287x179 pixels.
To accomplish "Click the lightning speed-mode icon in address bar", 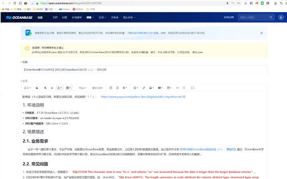I will 228,3.
